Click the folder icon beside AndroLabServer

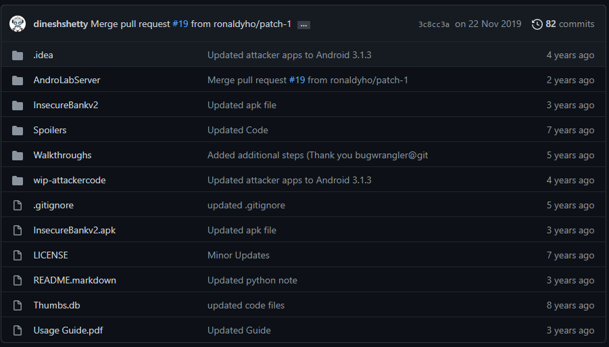click(18, 80)
